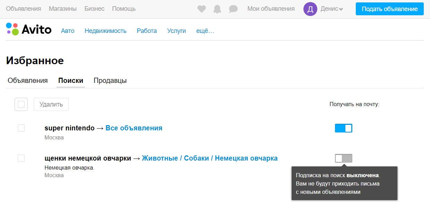Viewport: 430px width, 215px height.
Task: Click the Удалить button
Action: tap(51, 104)
